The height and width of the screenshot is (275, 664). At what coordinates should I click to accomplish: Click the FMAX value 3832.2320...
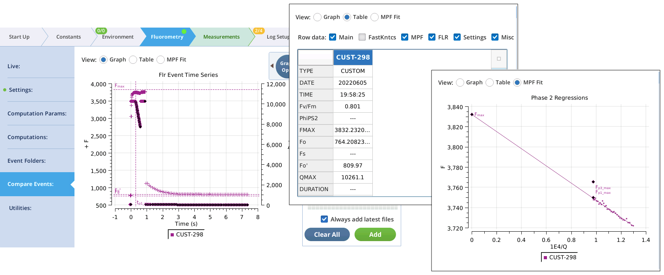[x=353, y=130]
